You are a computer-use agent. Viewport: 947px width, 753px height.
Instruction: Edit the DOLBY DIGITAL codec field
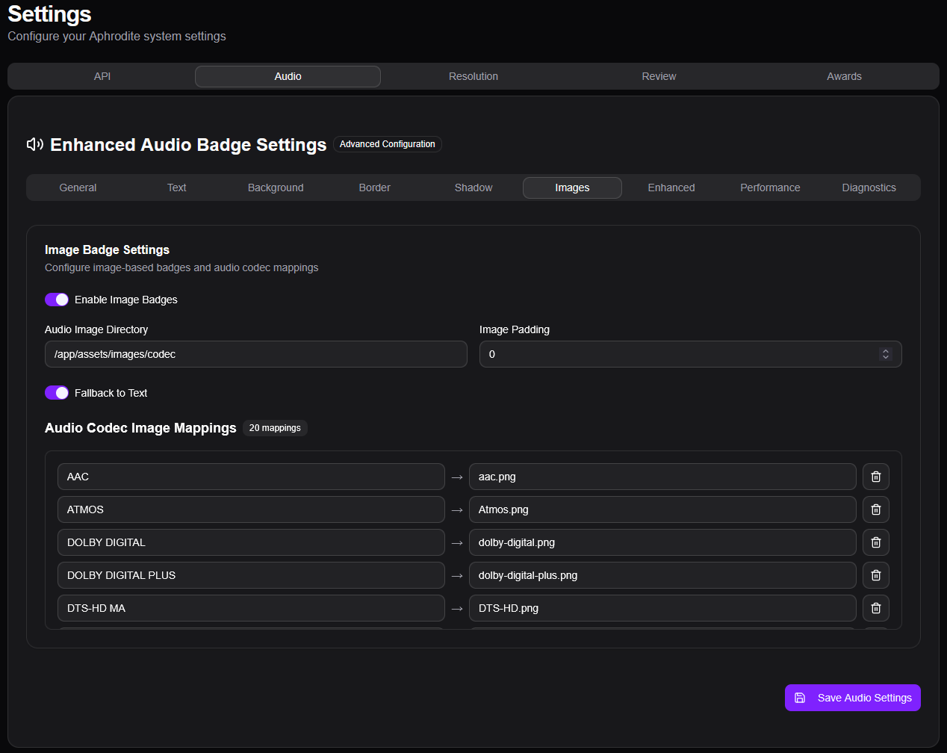point(251,542)
